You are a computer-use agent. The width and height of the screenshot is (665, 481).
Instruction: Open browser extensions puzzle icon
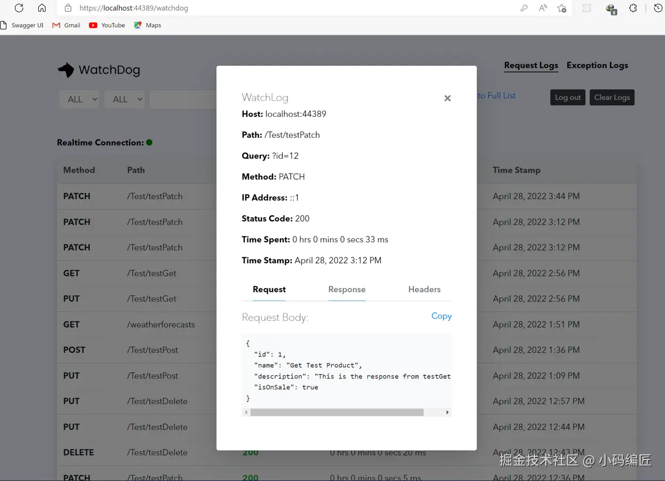point(633,8)
